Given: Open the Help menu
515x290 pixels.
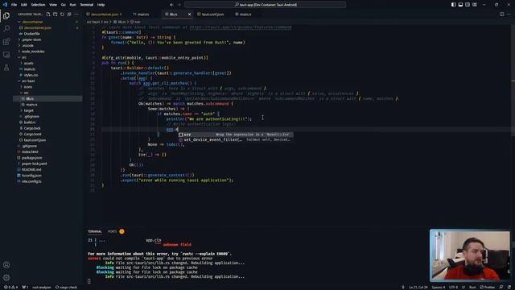Looking at the screenshot, I should pos(101,5).
